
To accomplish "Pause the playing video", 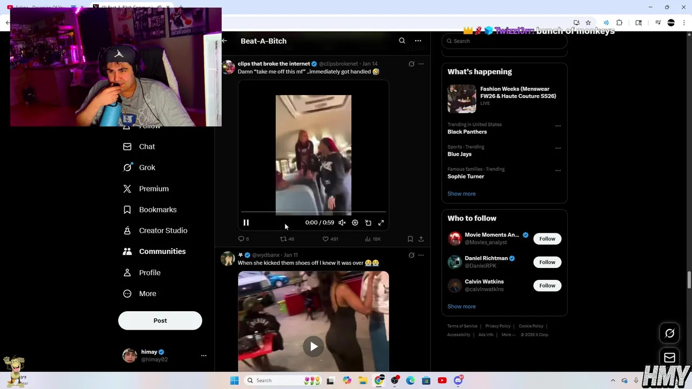I will (x=246, y=223).
